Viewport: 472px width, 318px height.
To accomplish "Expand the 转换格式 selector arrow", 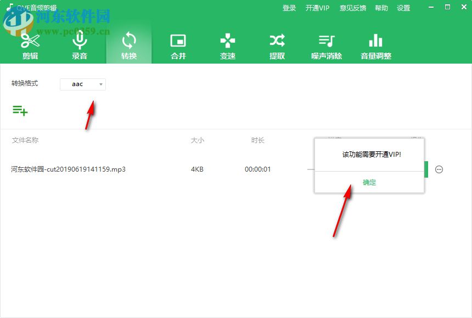I will click(x=100, y=84).
